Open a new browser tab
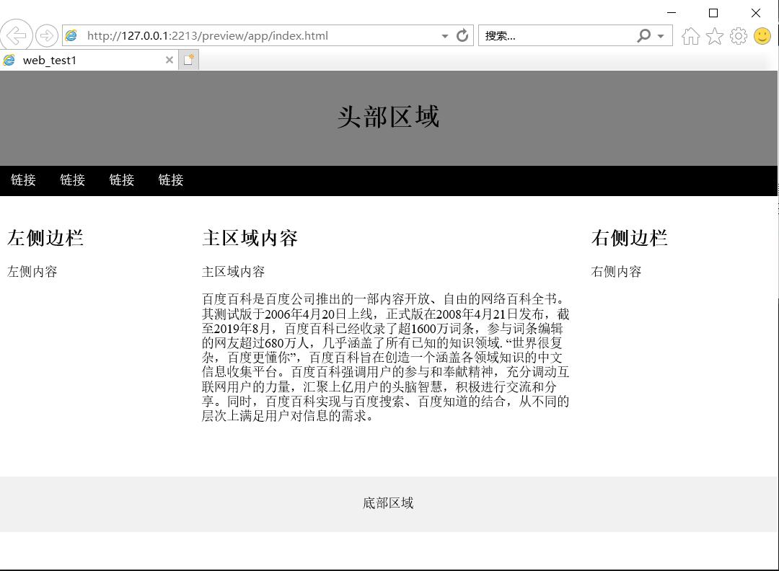Viewport: 779px width, 571px height. [188, 60]
